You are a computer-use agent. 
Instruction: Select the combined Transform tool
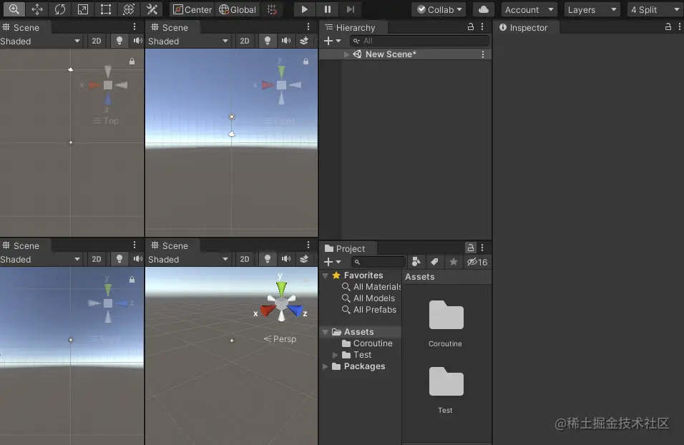point(129,9)
